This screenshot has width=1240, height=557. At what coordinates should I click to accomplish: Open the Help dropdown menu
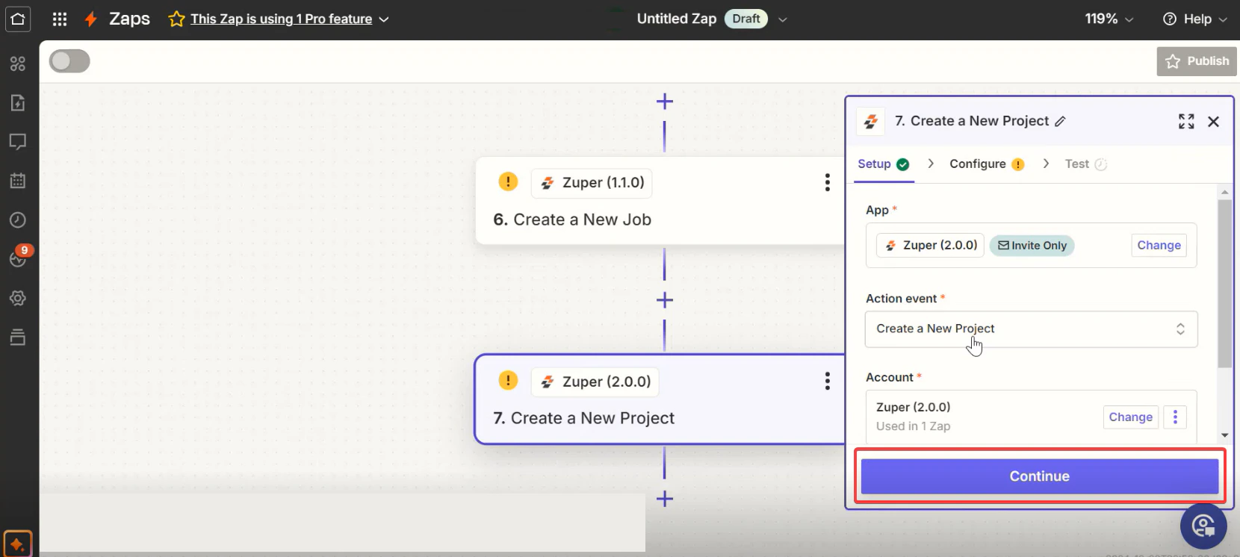(x=1195, y=19)
